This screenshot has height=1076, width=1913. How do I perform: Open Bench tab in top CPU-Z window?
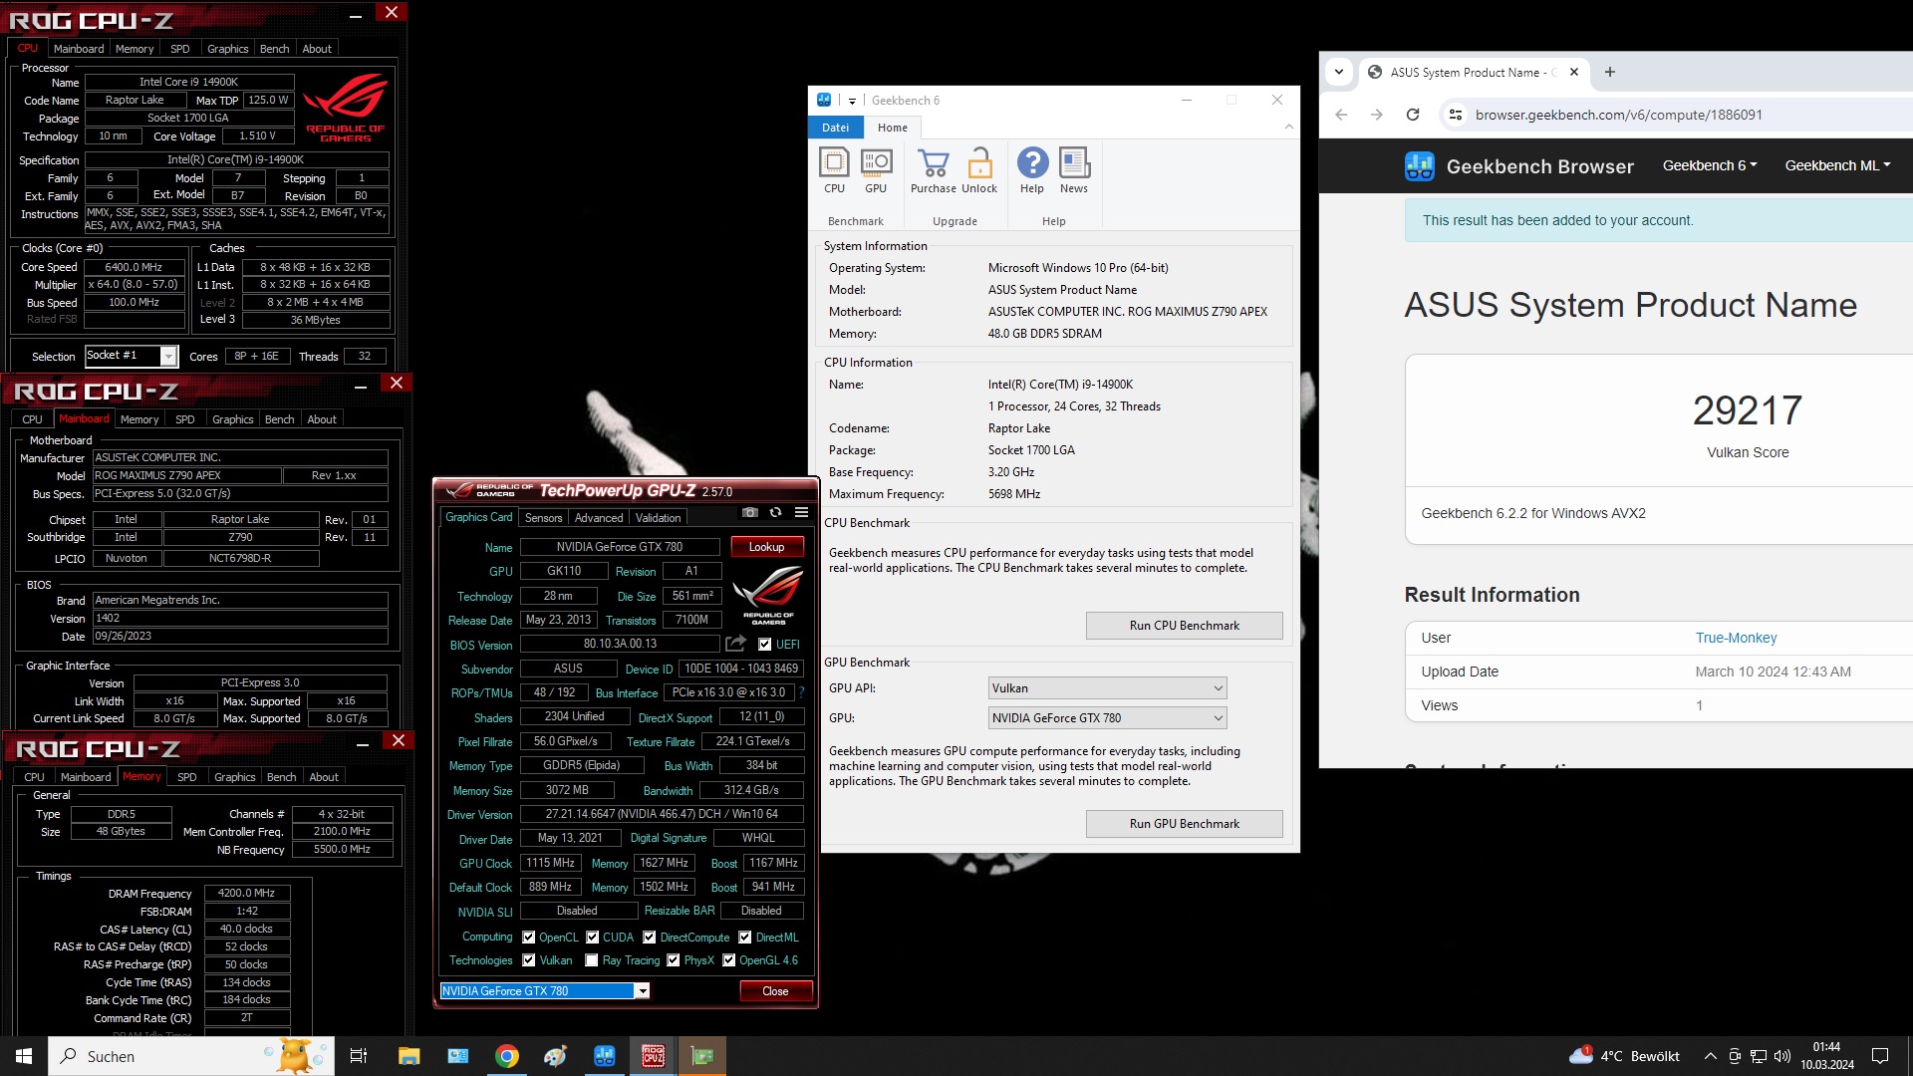tap(274, 49)
